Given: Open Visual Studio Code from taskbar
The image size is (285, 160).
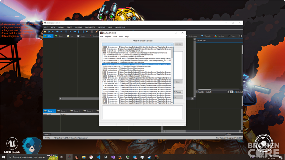Looking at the screenshot, I should (98, 157).
